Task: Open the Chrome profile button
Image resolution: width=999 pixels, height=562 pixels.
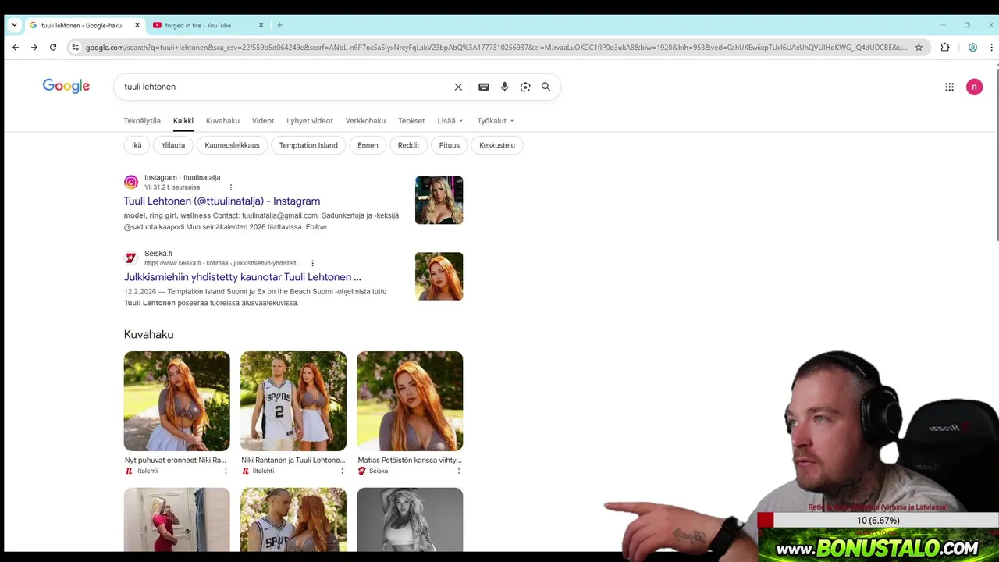Action: [x=972, y=48]
